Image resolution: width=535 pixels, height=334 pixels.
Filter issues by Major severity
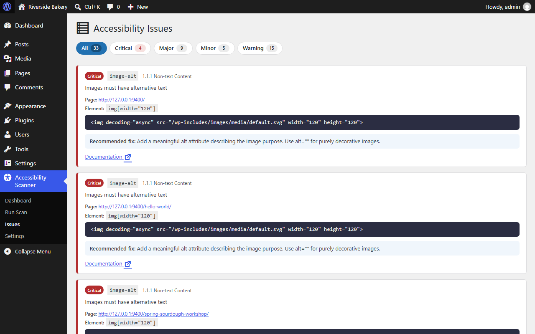[173, 48]
